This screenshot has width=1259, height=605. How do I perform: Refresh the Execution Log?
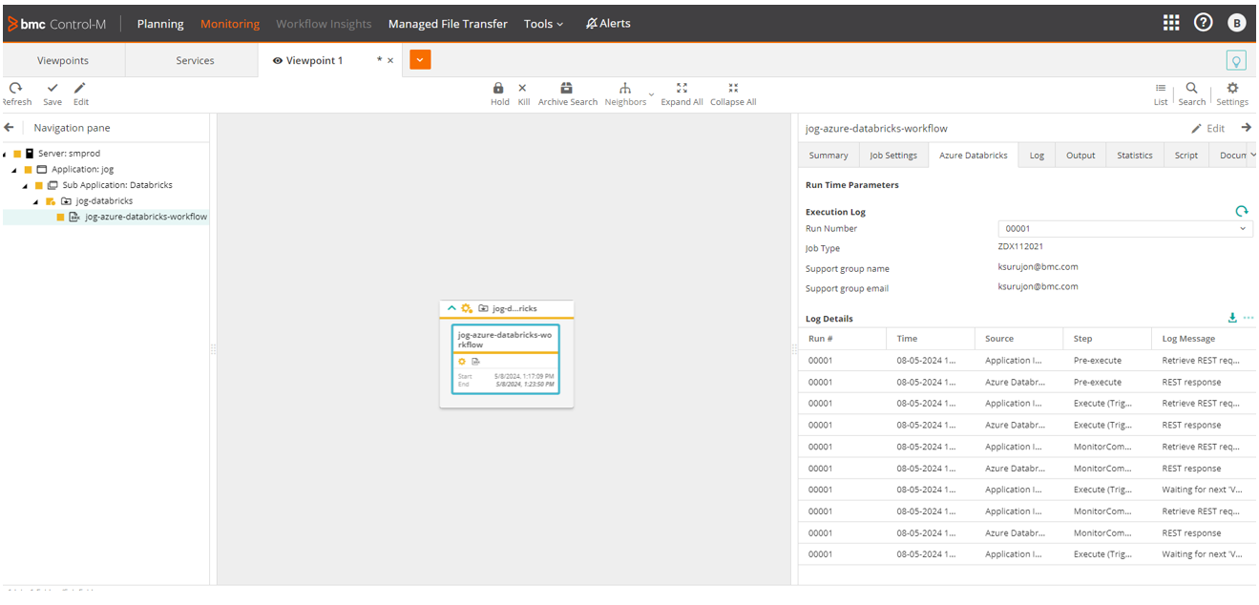[1241, 212]
